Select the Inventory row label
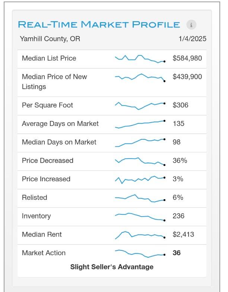This screenshot has width=228, height=292. coord(36,216)
